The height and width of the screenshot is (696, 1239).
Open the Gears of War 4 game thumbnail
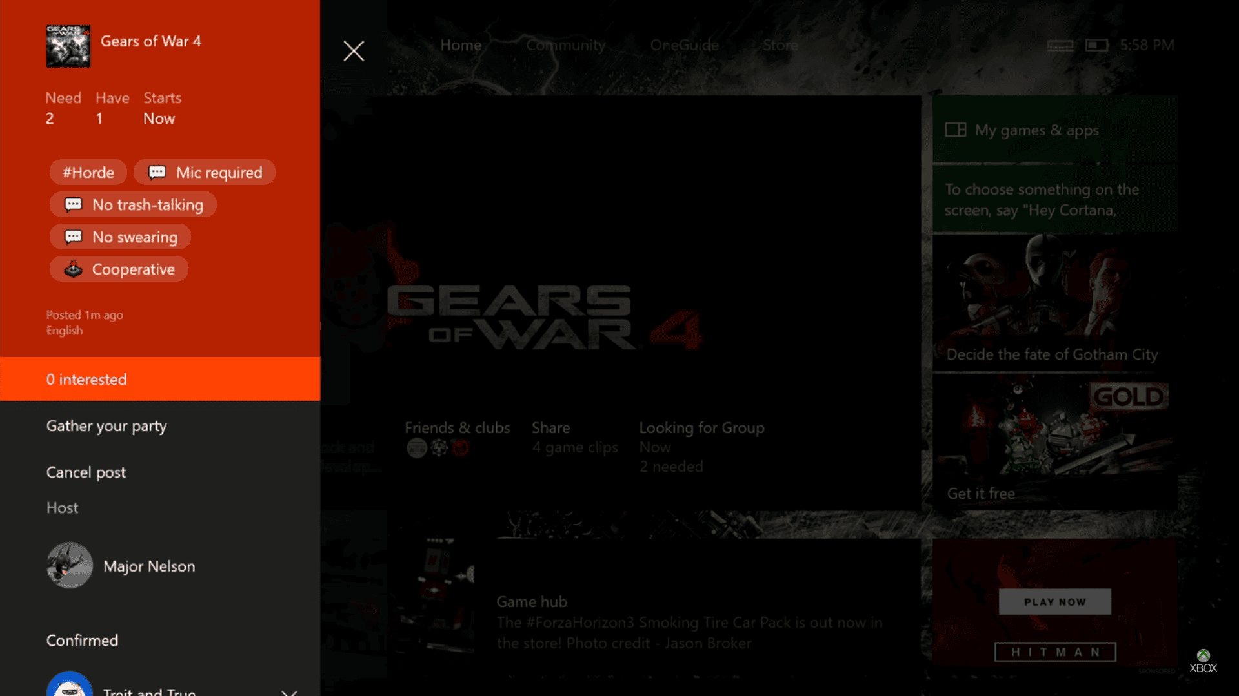pyautogui.click(x=68, y=46)
